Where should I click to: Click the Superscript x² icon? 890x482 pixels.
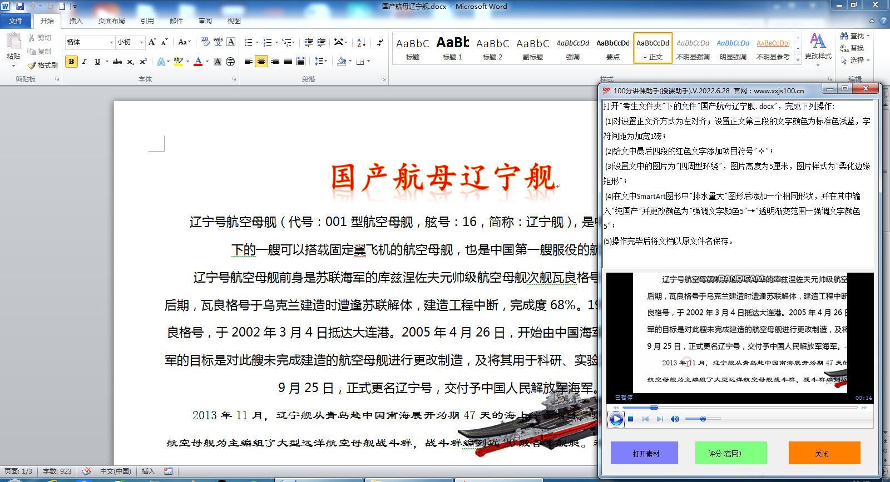[x=143, y=62]
